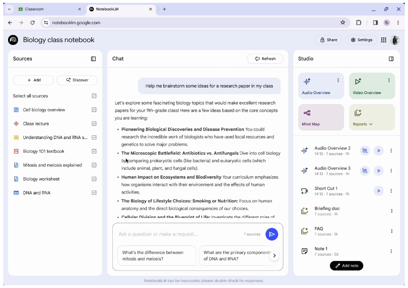Open a new browser tab
Screen dimensions: 408x288
[x=164, y=9]
